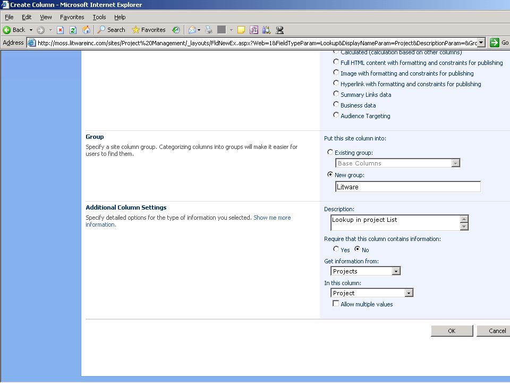Open the Edit menu
This screenshot has height=383, width=510.
coord(27,17)
